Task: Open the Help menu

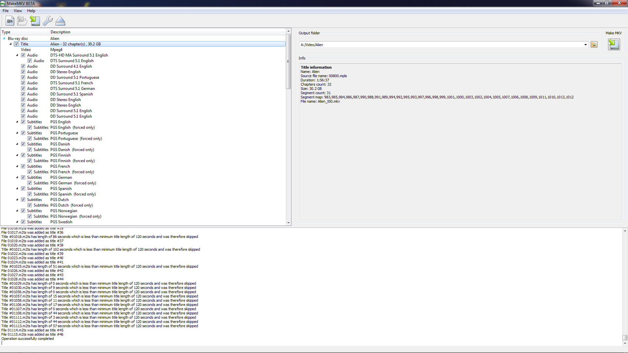Action: tap(31, 11)
